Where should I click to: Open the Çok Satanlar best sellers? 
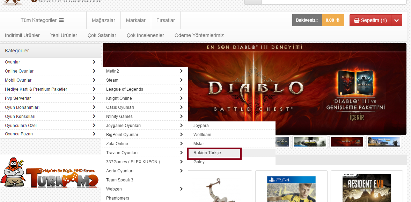click(102, 35)
